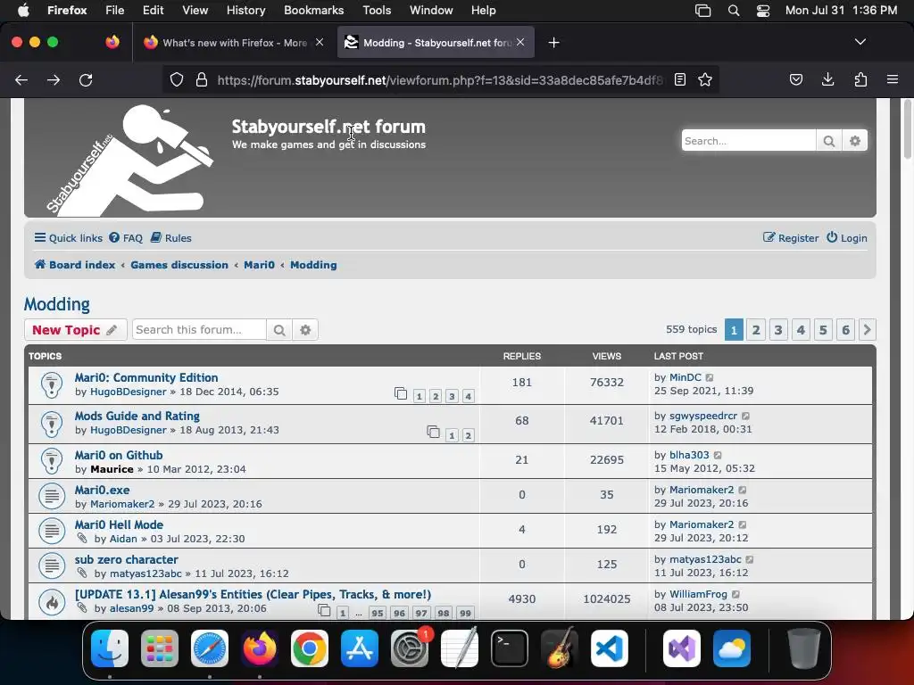Go to Board index breadcrumb
The image size is (914, 685).
[75, 264]
